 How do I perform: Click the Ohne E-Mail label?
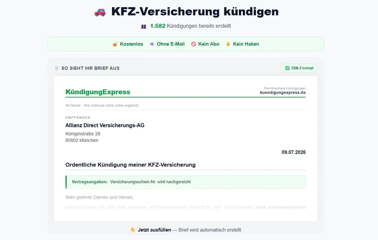click(171, 44)
